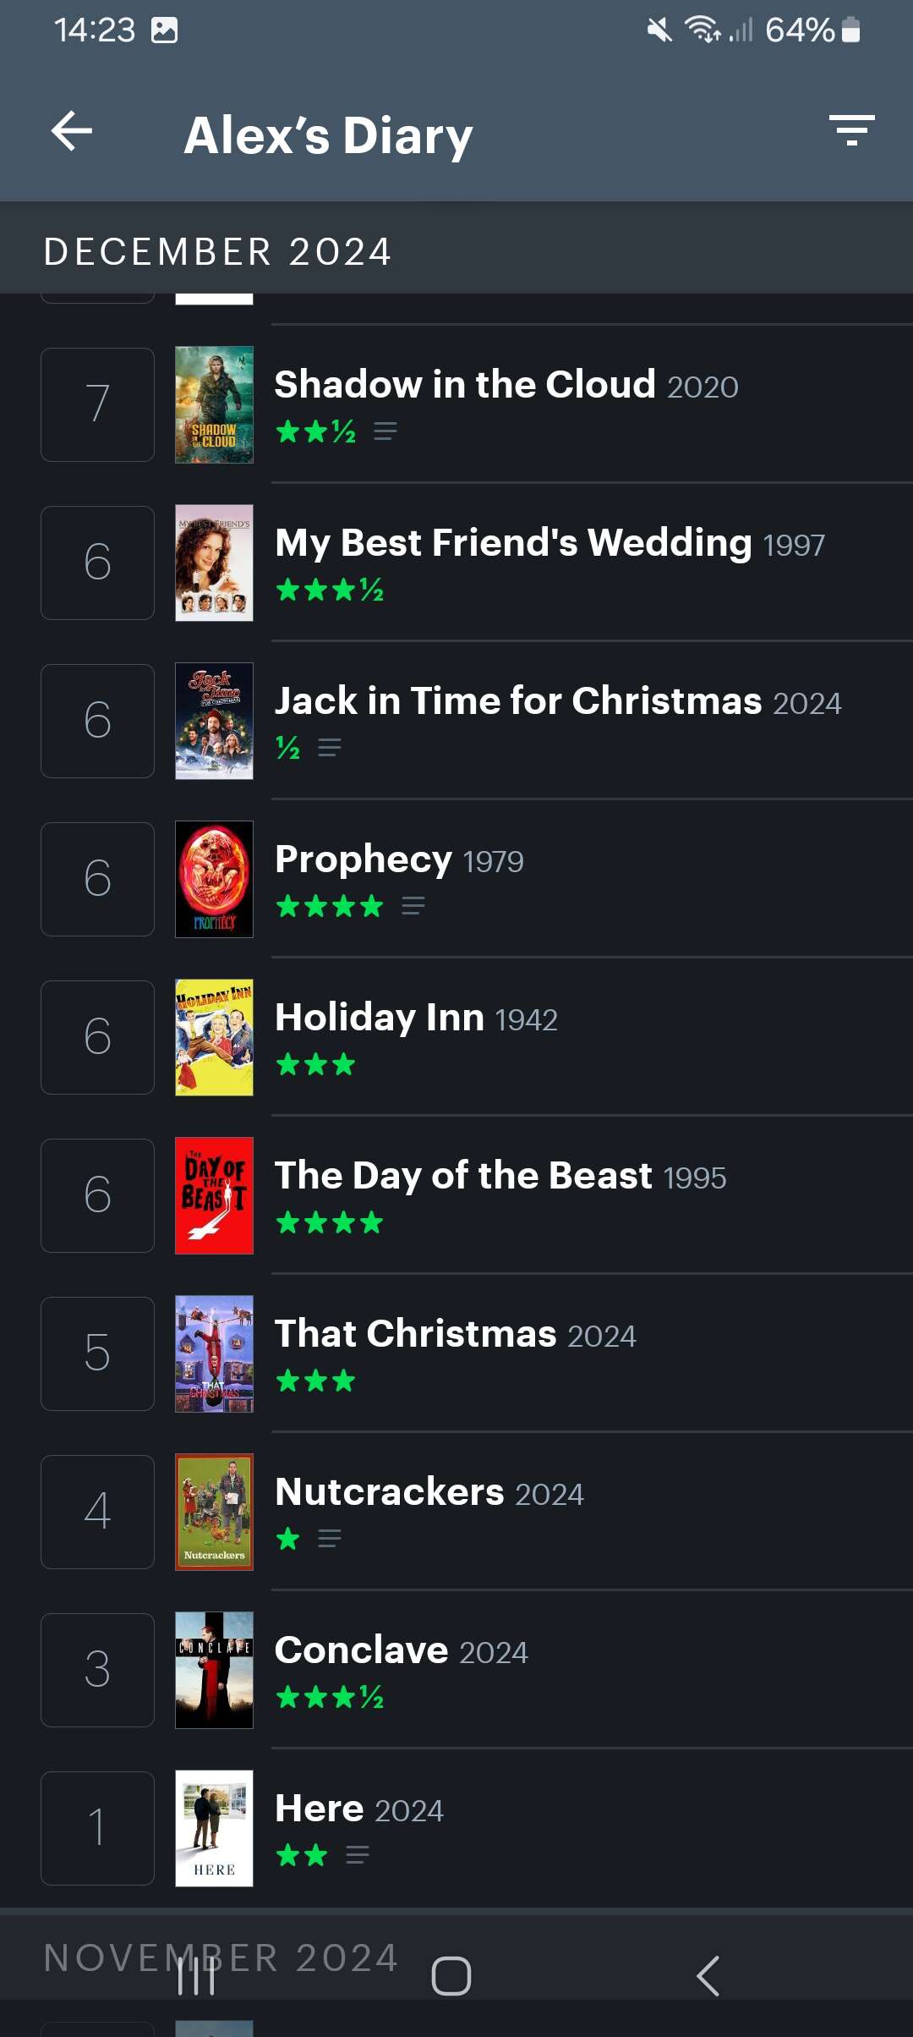
Task: Tap date box 3 beside Conclave
Action: pos(97,1670)
